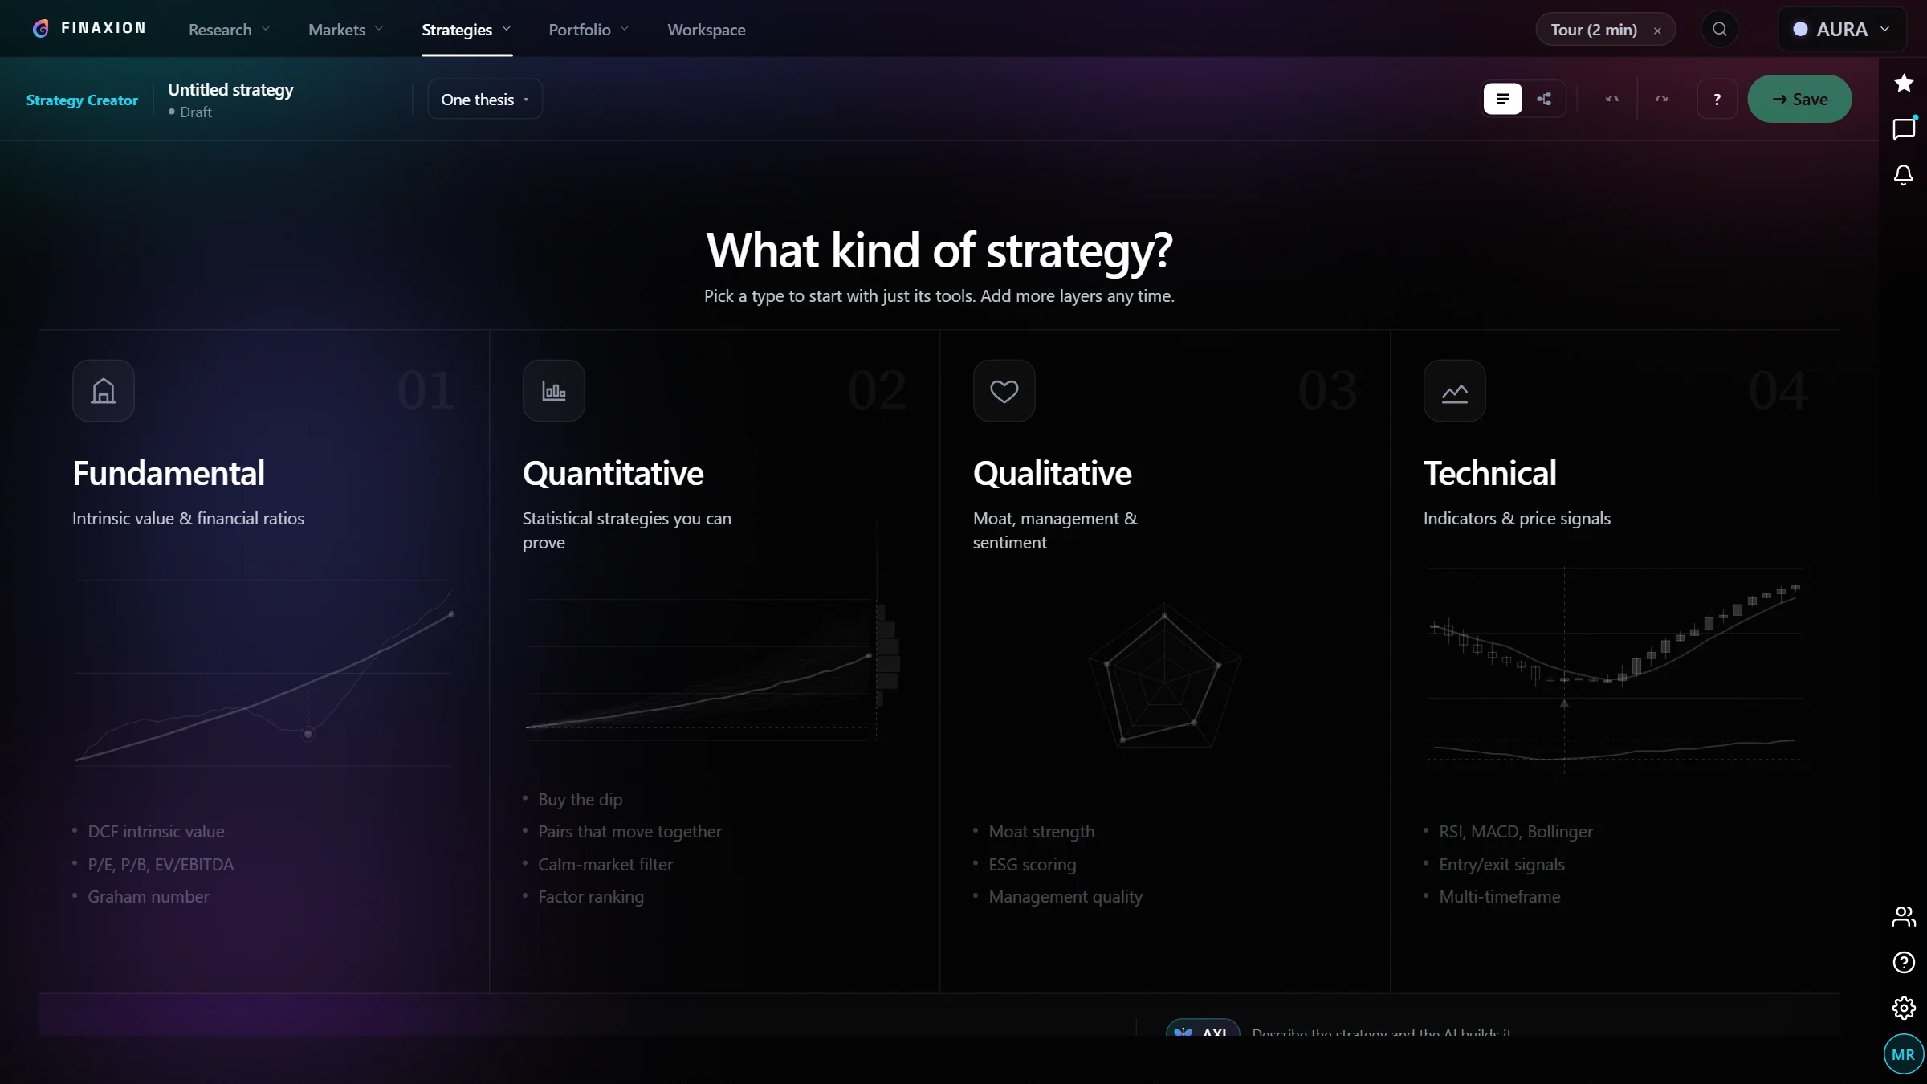Open the Strategies menu
The width and height of the screenshot is (1927, 1084).
(x=457, y=30)
